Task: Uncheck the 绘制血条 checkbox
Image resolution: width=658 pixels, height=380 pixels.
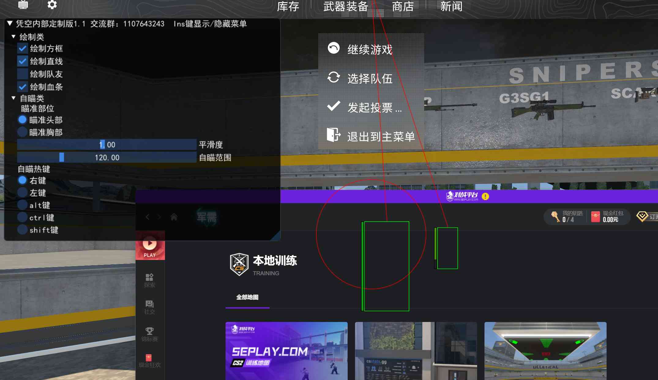Action: (x=22, y=87)
